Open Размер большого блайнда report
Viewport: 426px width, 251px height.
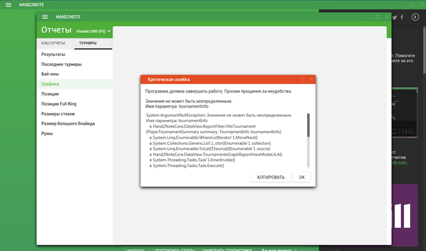75,123
